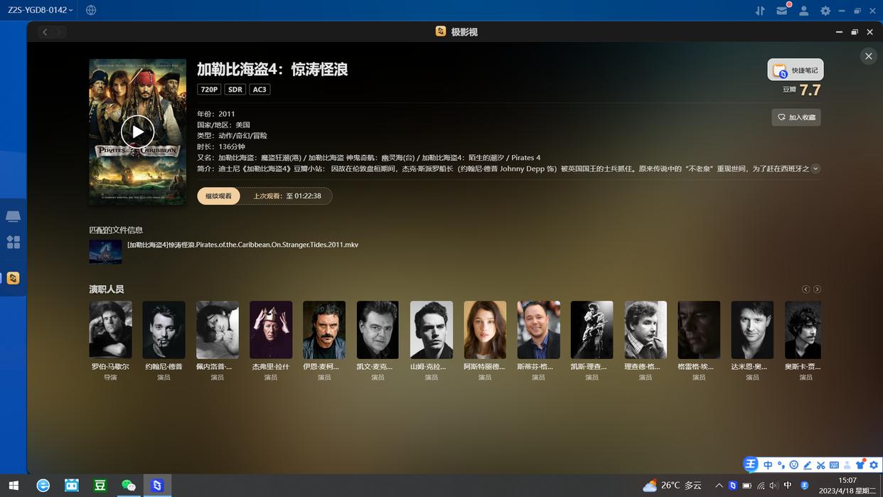The image size is (883, 497).
Task: Expand hidden system tray icons
Action: click(718, 486)
